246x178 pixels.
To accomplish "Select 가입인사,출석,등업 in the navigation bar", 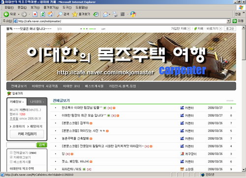I will [122, 86].
